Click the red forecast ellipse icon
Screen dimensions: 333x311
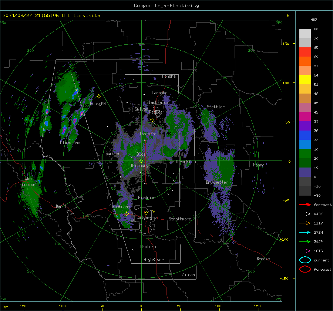(305, 269)
